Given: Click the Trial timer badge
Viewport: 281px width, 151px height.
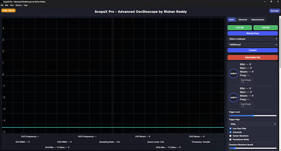Looking at the screenshot, I should tap(8, 11).
